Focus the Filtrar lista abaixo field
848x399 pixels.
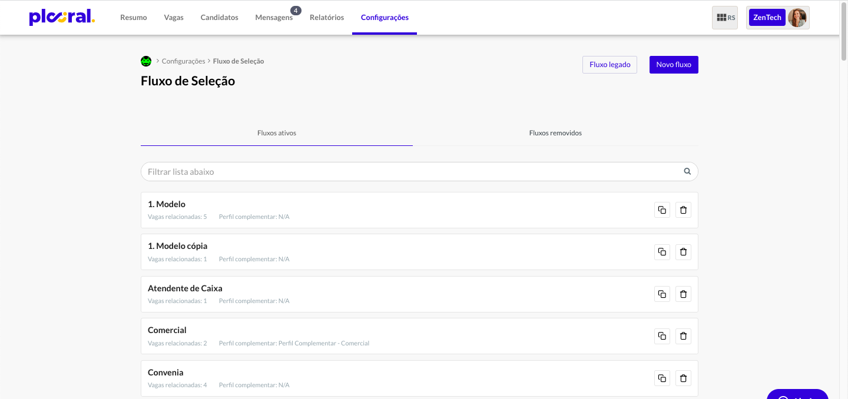tap(419, 172)
